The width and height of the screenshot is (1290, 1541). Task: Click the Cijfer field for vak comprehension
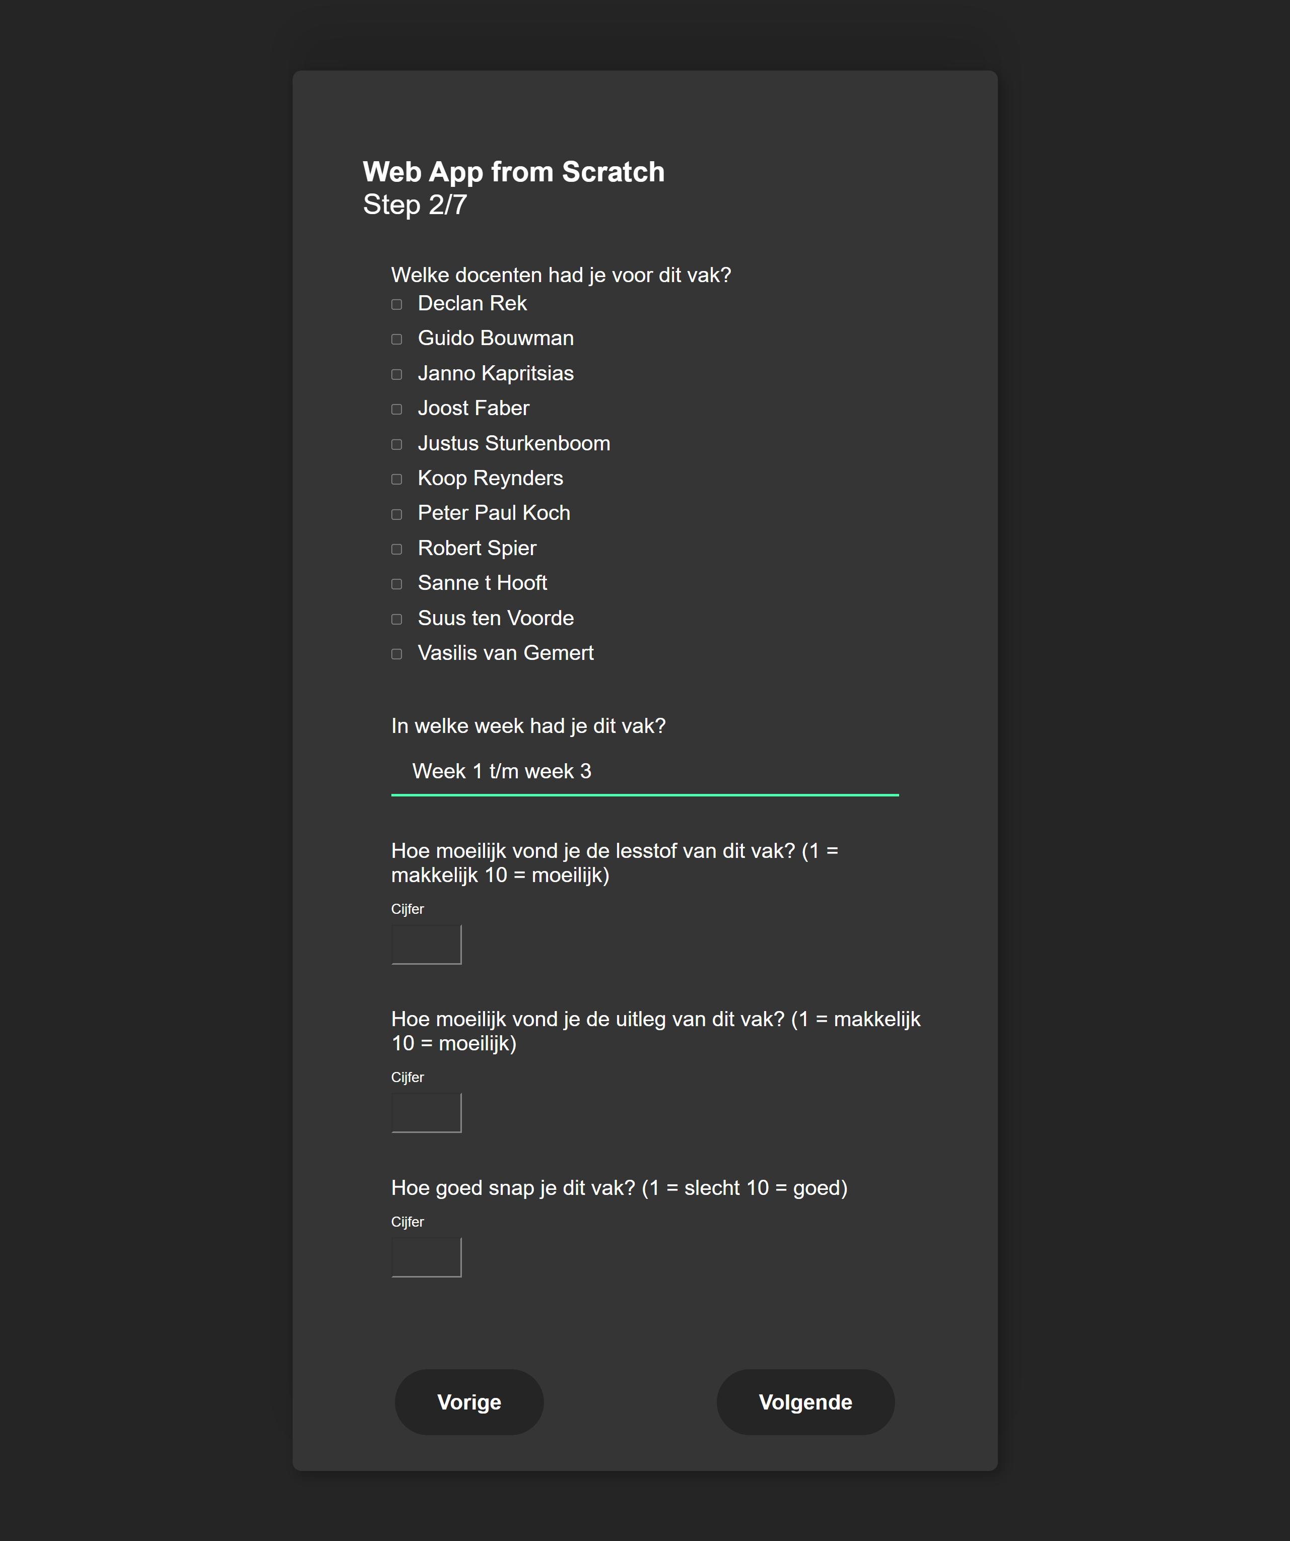pos(426,1256)
